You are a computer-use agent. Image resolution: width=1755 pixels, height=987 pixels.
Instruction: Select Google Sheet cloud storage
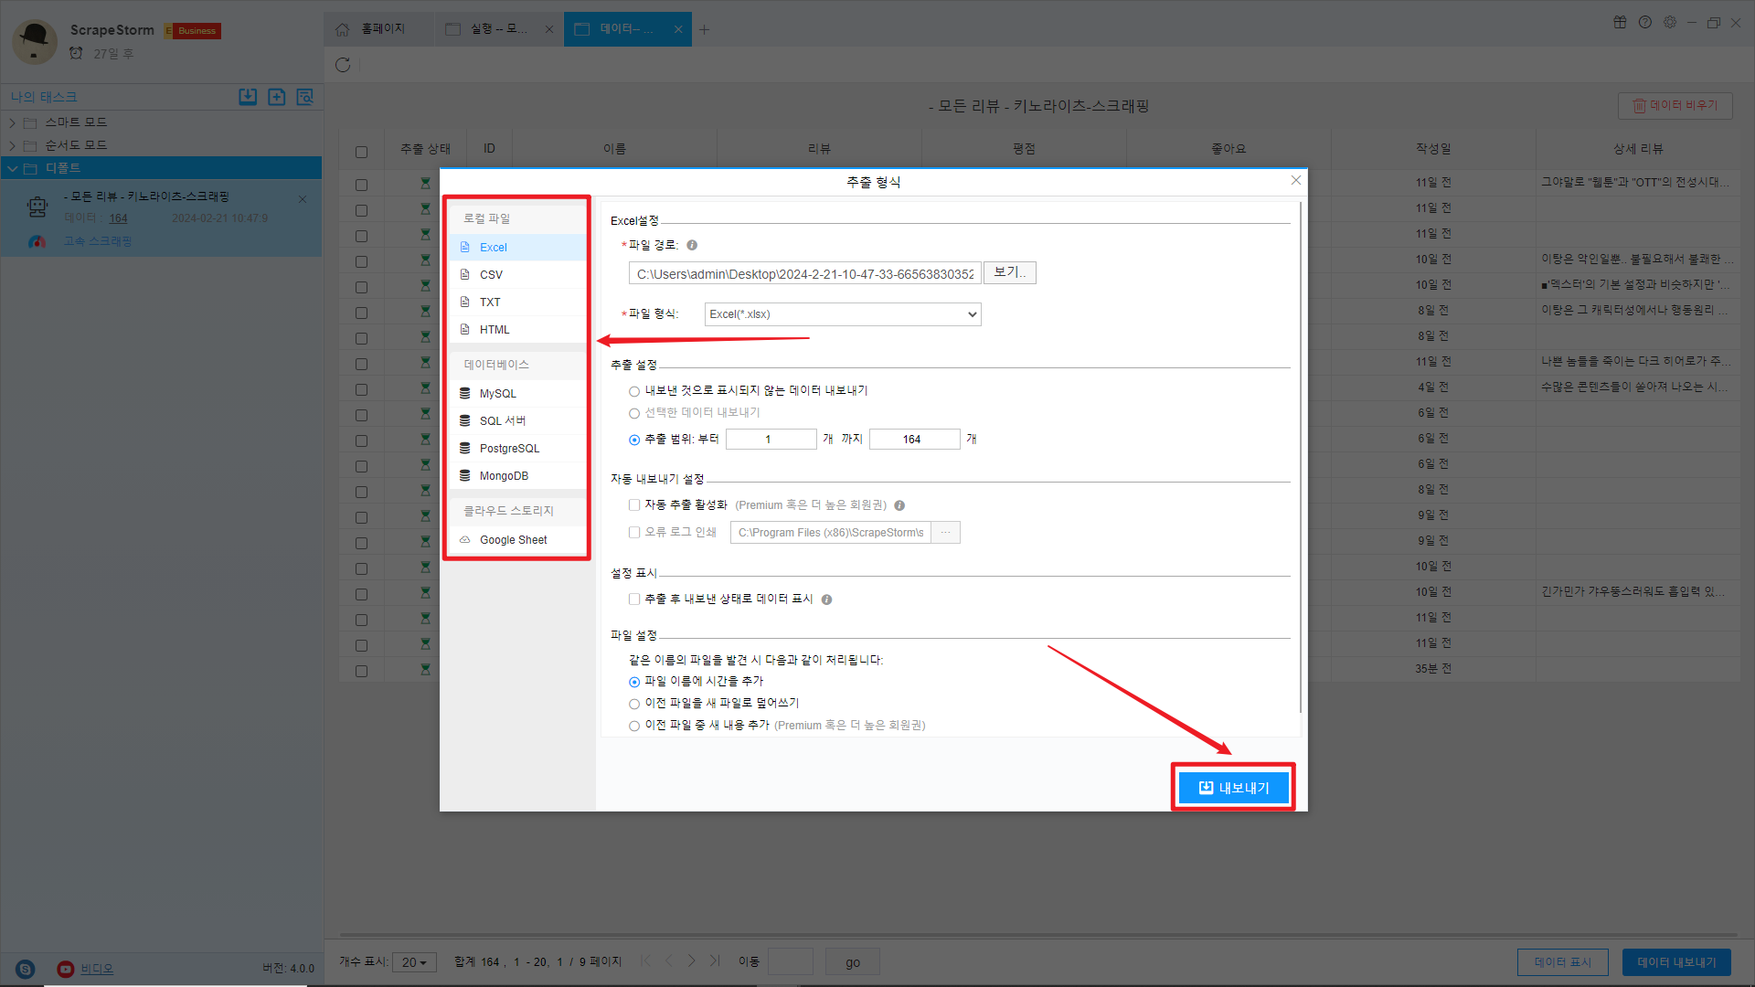coord(512,540)
